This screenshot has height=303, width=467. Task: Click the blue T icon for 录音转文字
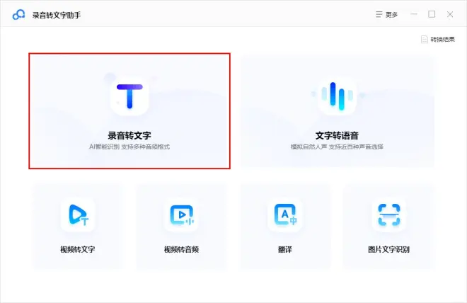click(129, 96)
